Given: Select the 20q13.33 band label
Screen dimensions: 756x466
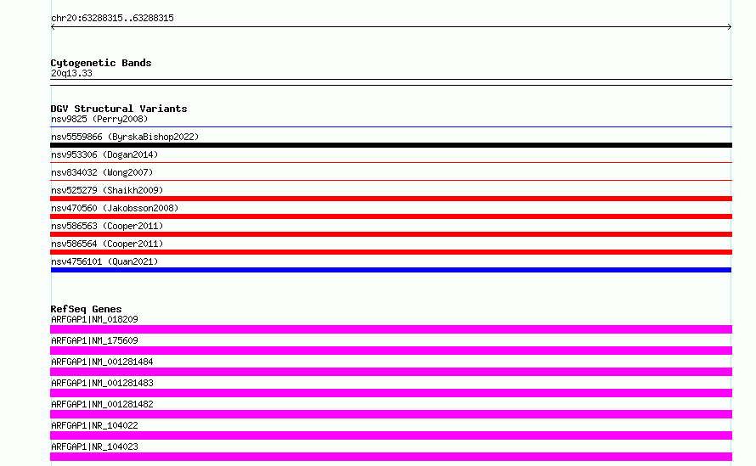Looking at the screenshot, I should (x=71, y=73).
